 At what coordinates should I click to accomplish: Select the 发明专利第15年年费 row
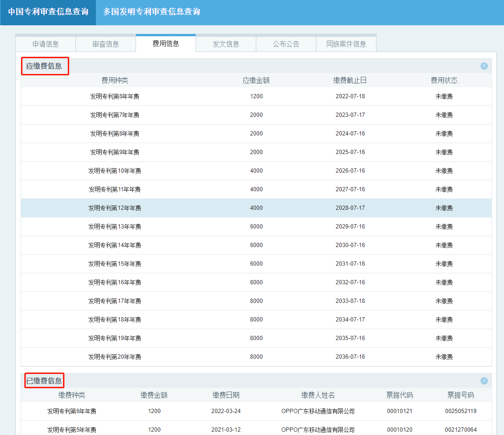pyautogui.click(x=256, y=264)
